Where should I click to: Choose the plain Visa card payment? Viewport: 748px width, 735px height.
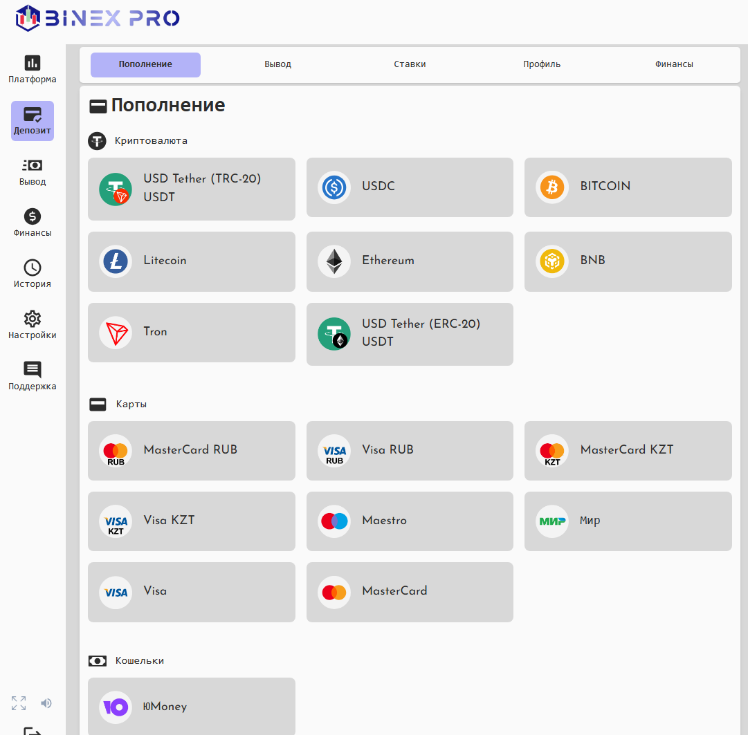[191, 593]
